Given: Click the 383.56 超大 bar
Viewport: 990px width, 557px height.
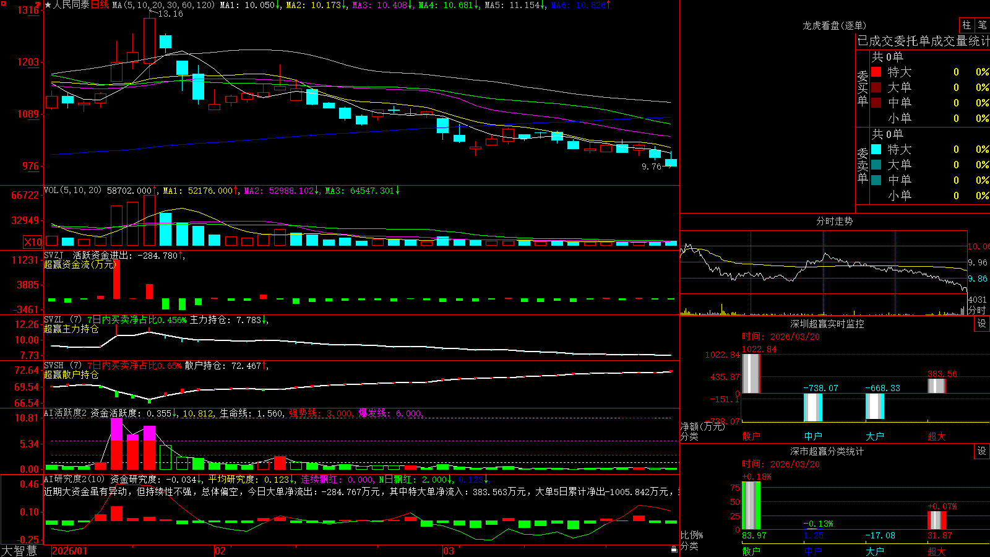Looking at the screenshot, I should tap(937, 386).
